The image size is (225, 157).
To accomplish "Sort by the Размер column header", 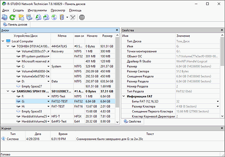I will tap(107, 36).
